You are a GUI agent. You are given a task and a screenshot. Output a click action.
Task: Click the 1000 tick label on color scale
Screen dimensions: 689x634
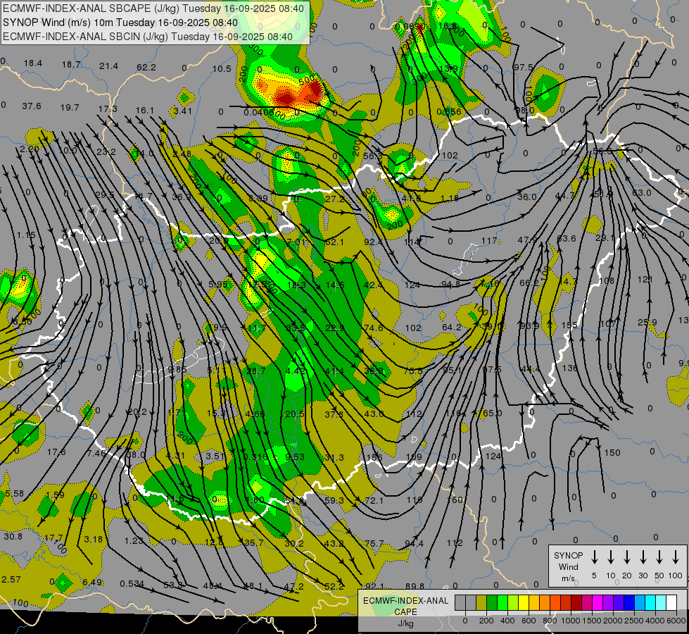pos(571,621)
